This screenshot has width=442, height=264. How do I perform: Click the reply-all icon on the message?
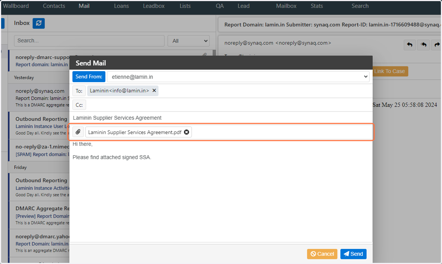[x=424, y=45]
